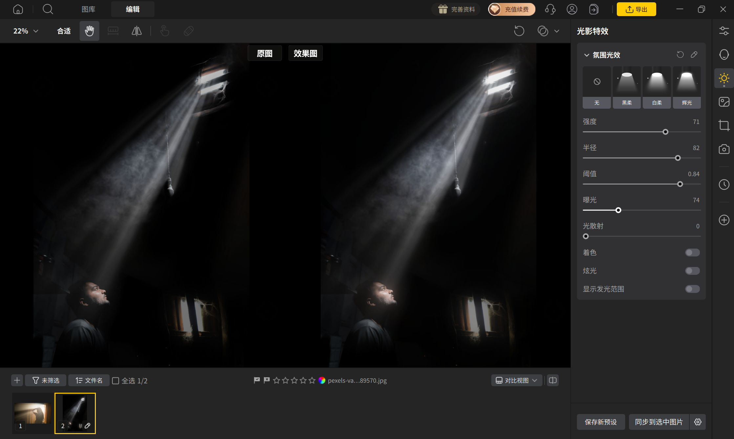Select the 无 light effect preset
Screen dimensions: 734x439
[597, 87]
